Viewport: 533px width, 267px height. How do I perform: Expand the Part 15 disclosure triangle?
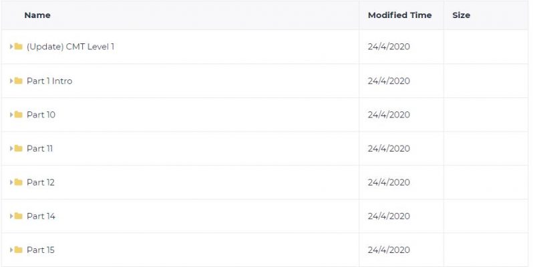tap(11, 250)
